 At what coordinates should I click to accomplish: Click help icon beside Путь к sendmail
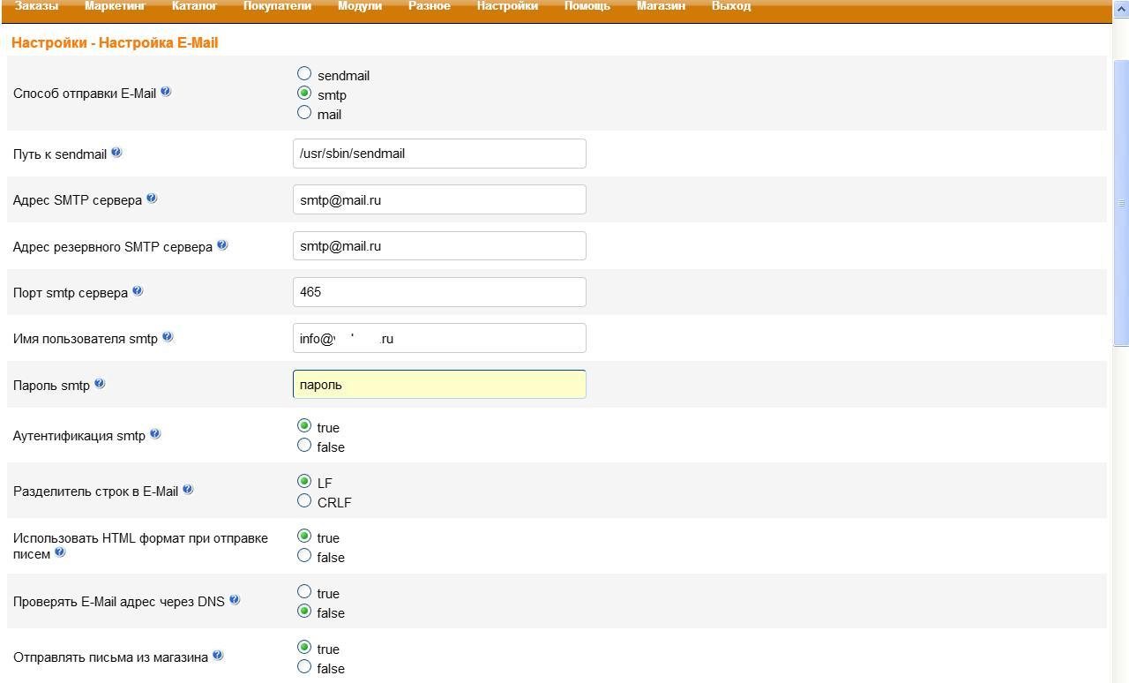coord(116,153)
